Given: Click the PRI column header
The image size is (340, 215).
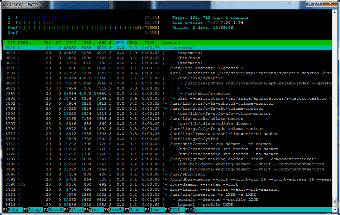Looking at the screenshot, I should tap(47, 43).
